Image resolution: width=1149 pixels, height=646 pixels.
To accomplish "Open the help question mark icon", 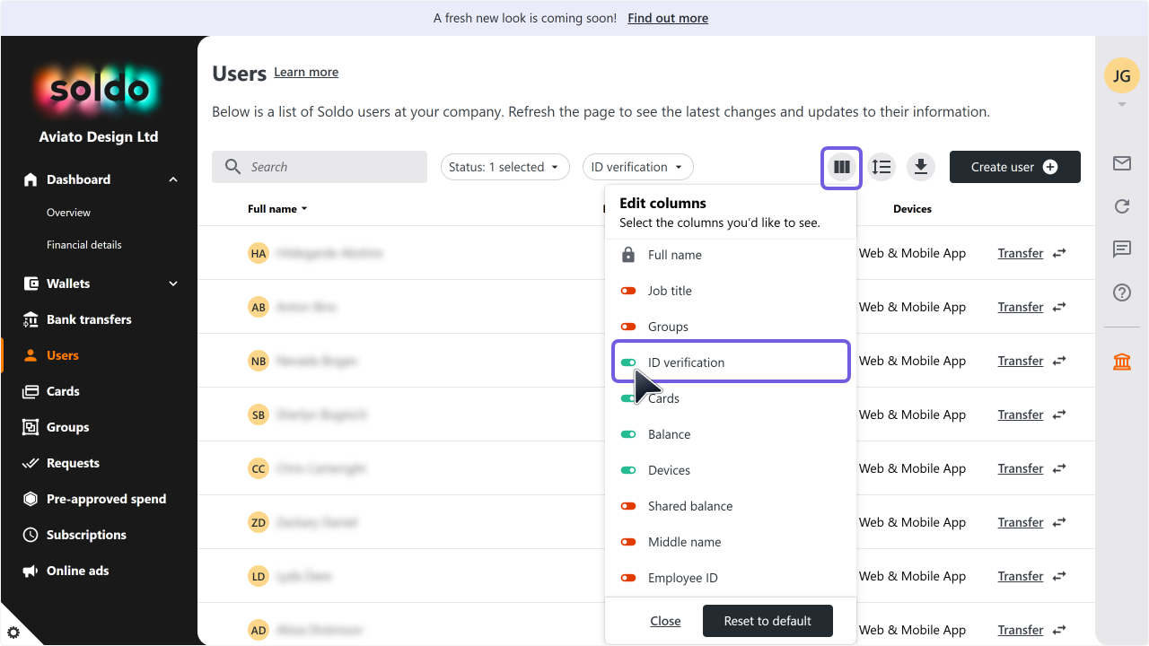I will 1122,292.
